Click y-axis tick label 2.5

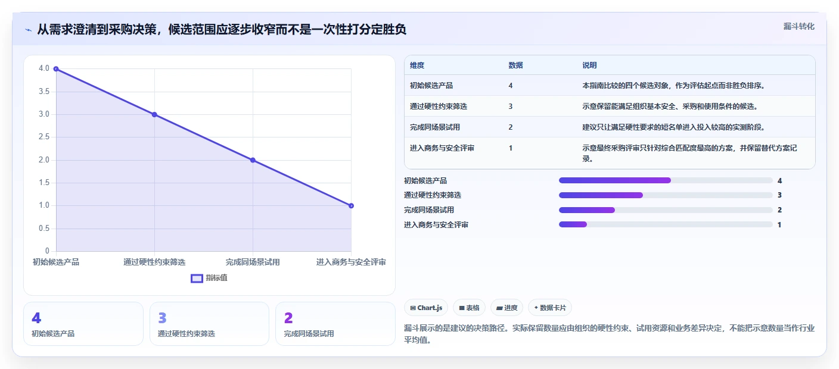coord(45,137)
